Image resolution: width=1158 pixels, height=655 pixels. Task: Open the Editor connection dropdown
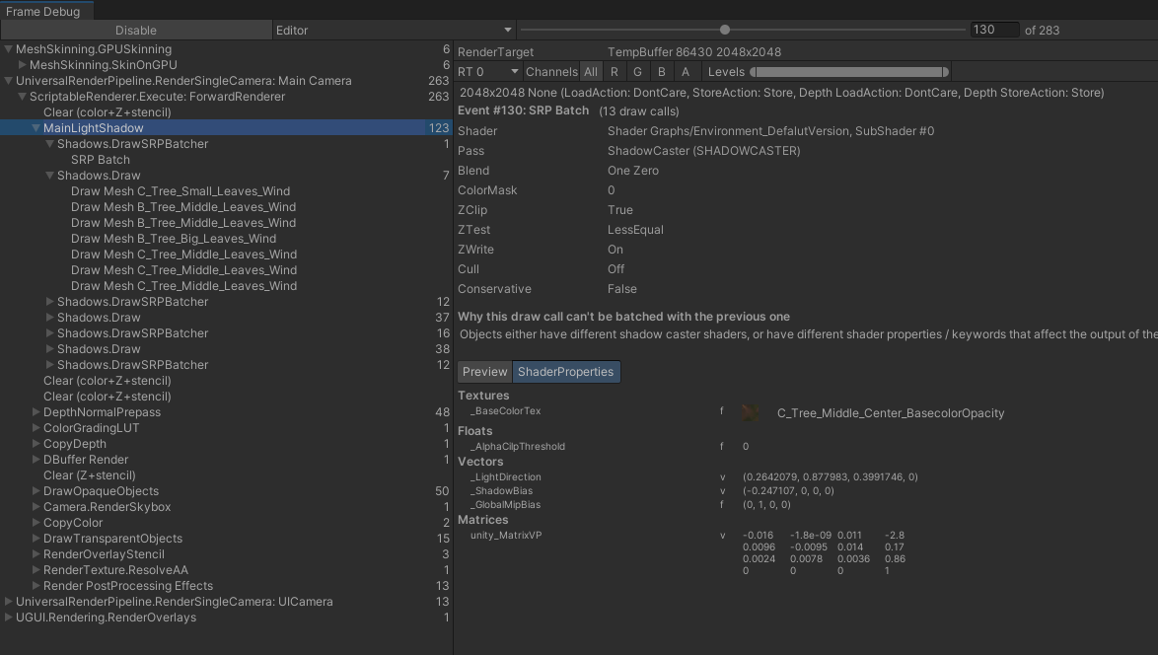(395, 31)
